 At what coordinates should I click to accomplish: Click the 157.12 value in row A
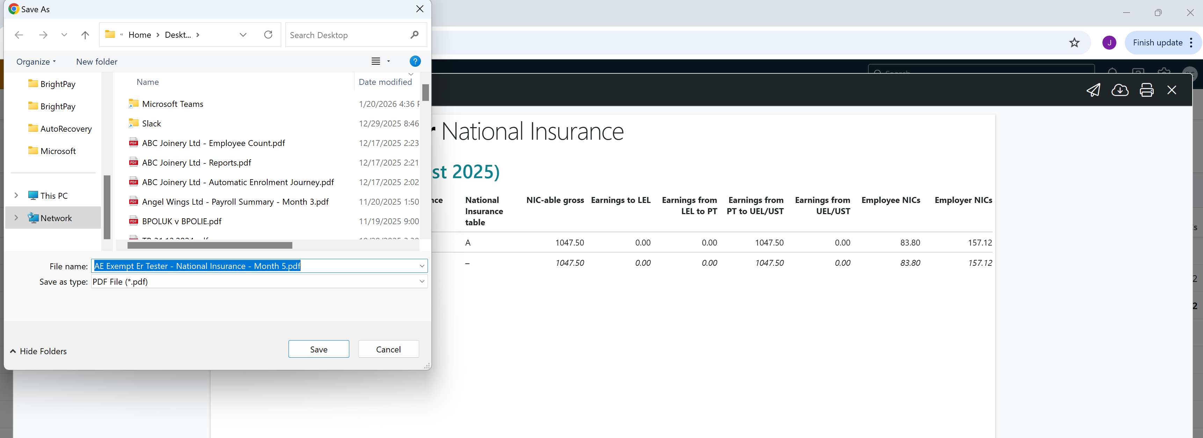pyautogui.click(x=980, y=243)
